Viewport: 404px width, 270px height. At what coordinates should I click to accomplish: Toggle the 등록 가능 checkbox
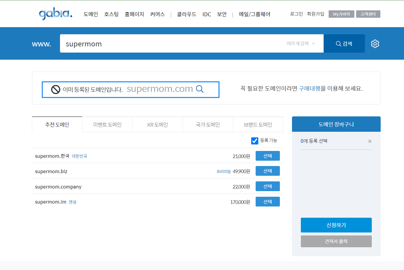click(255, 141)
